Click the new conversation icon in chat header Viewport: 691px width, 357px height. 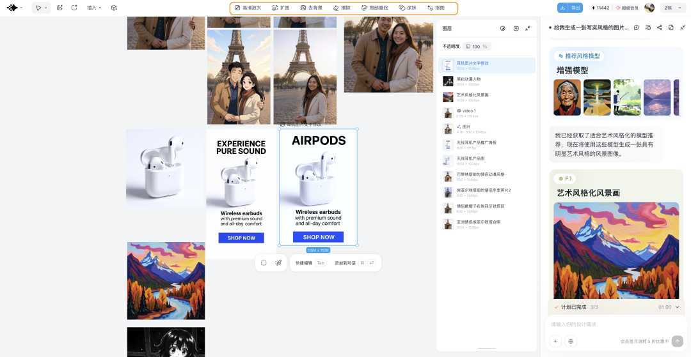point(671,27)
